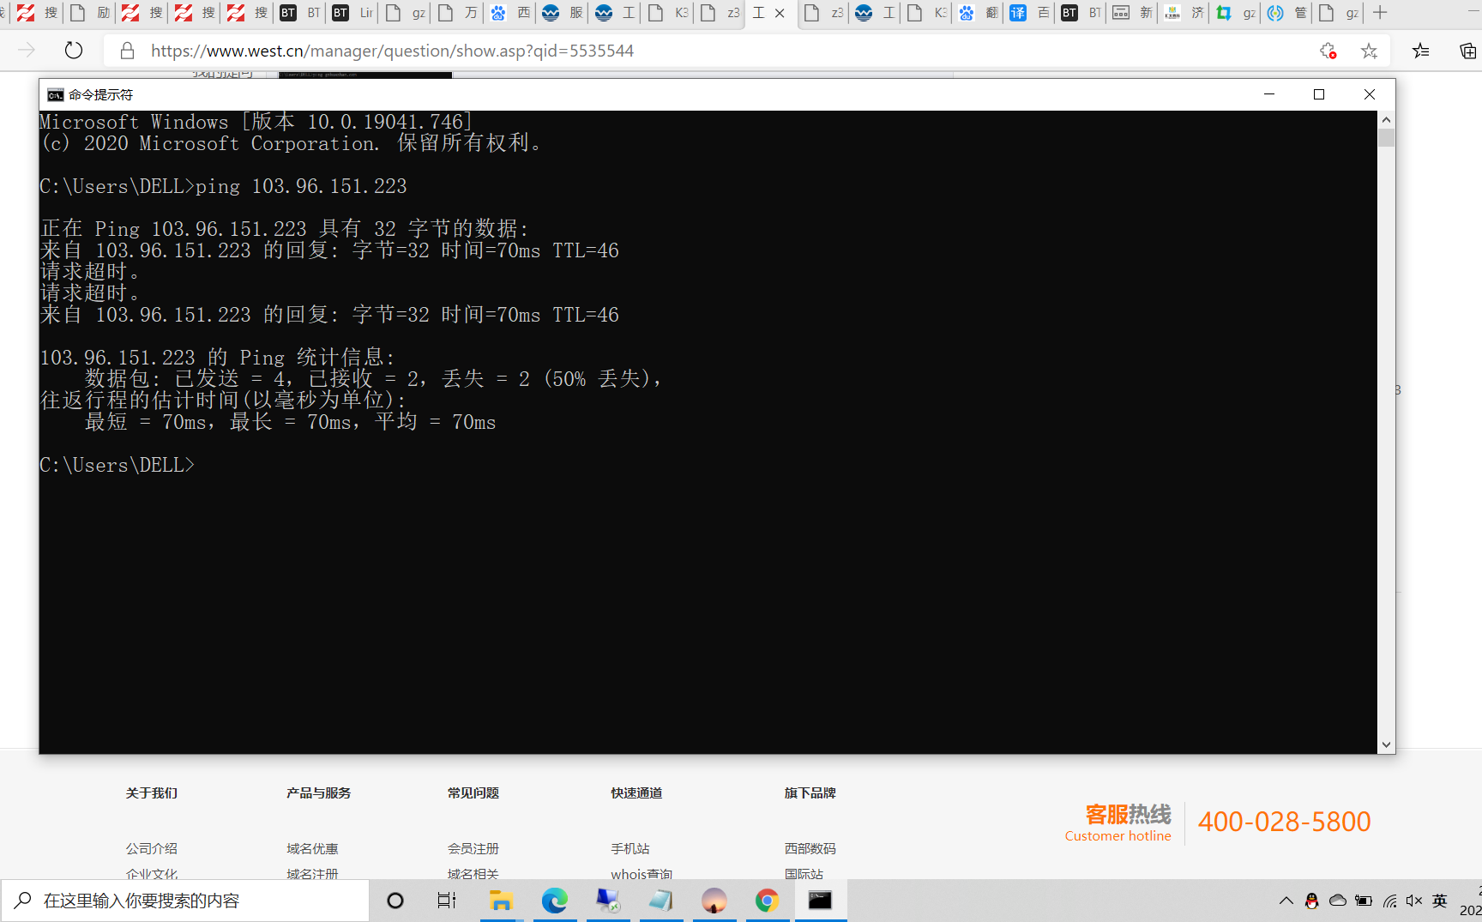The width and height of the screenshot is (1482, 922).
Task: Open File Explorer from the taskbar
Action: (x=501, y=901)
